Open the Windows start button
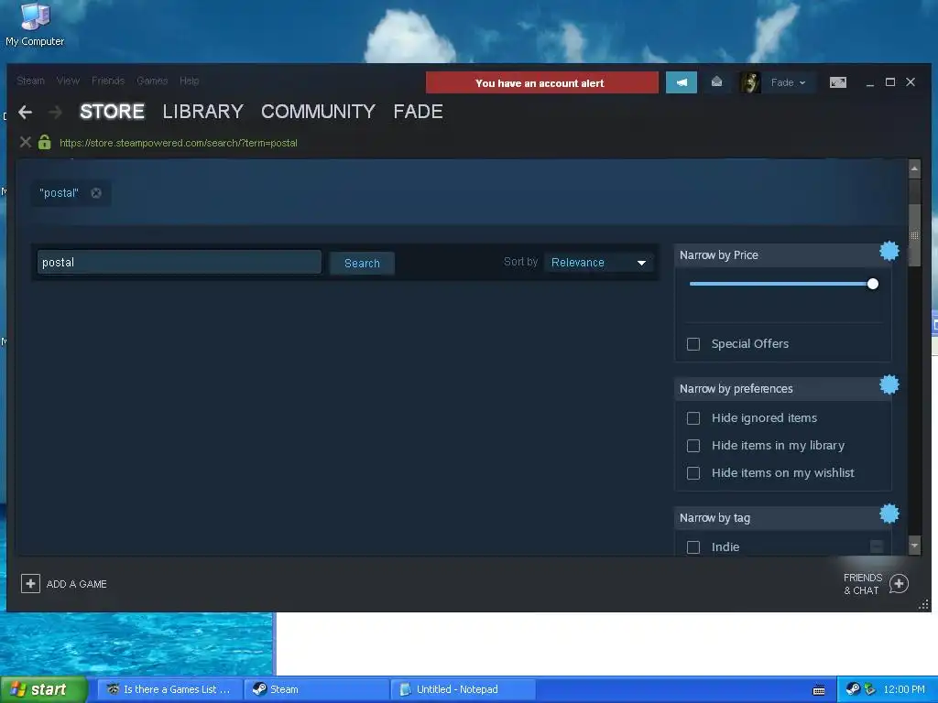This screenshot has height=703, width=938. click(x=44, y=689)
